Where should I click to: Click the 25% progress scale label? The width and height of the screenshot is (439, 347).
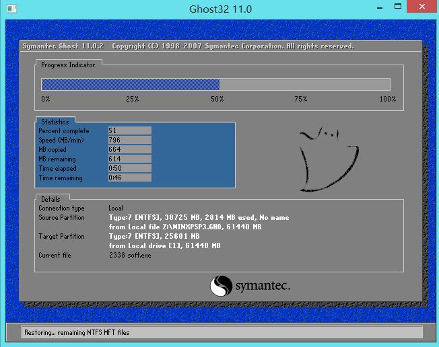[x=132, y=99]
